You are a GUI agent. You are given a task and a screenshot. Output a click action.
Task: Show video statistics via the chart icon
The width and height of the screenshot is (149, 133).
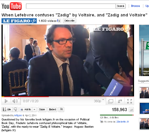tap(131, 110)
